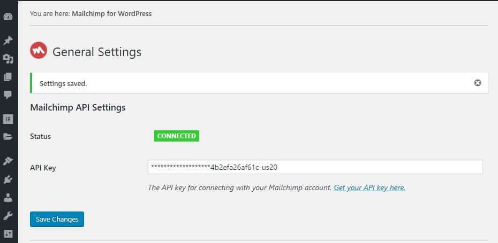Viewport: 498px width, 243px height.
Task: Open Pages via the stacked pages icon
Action: click(8, 77)
